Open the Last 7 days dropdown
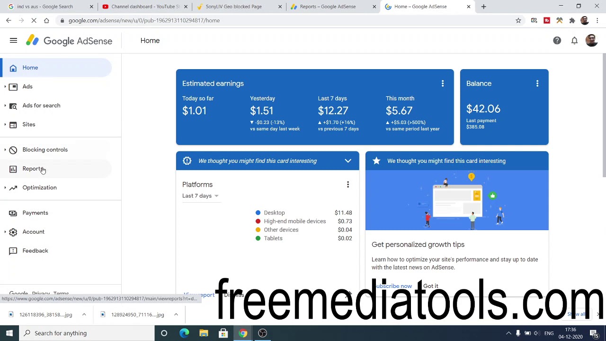 point(200,196)
